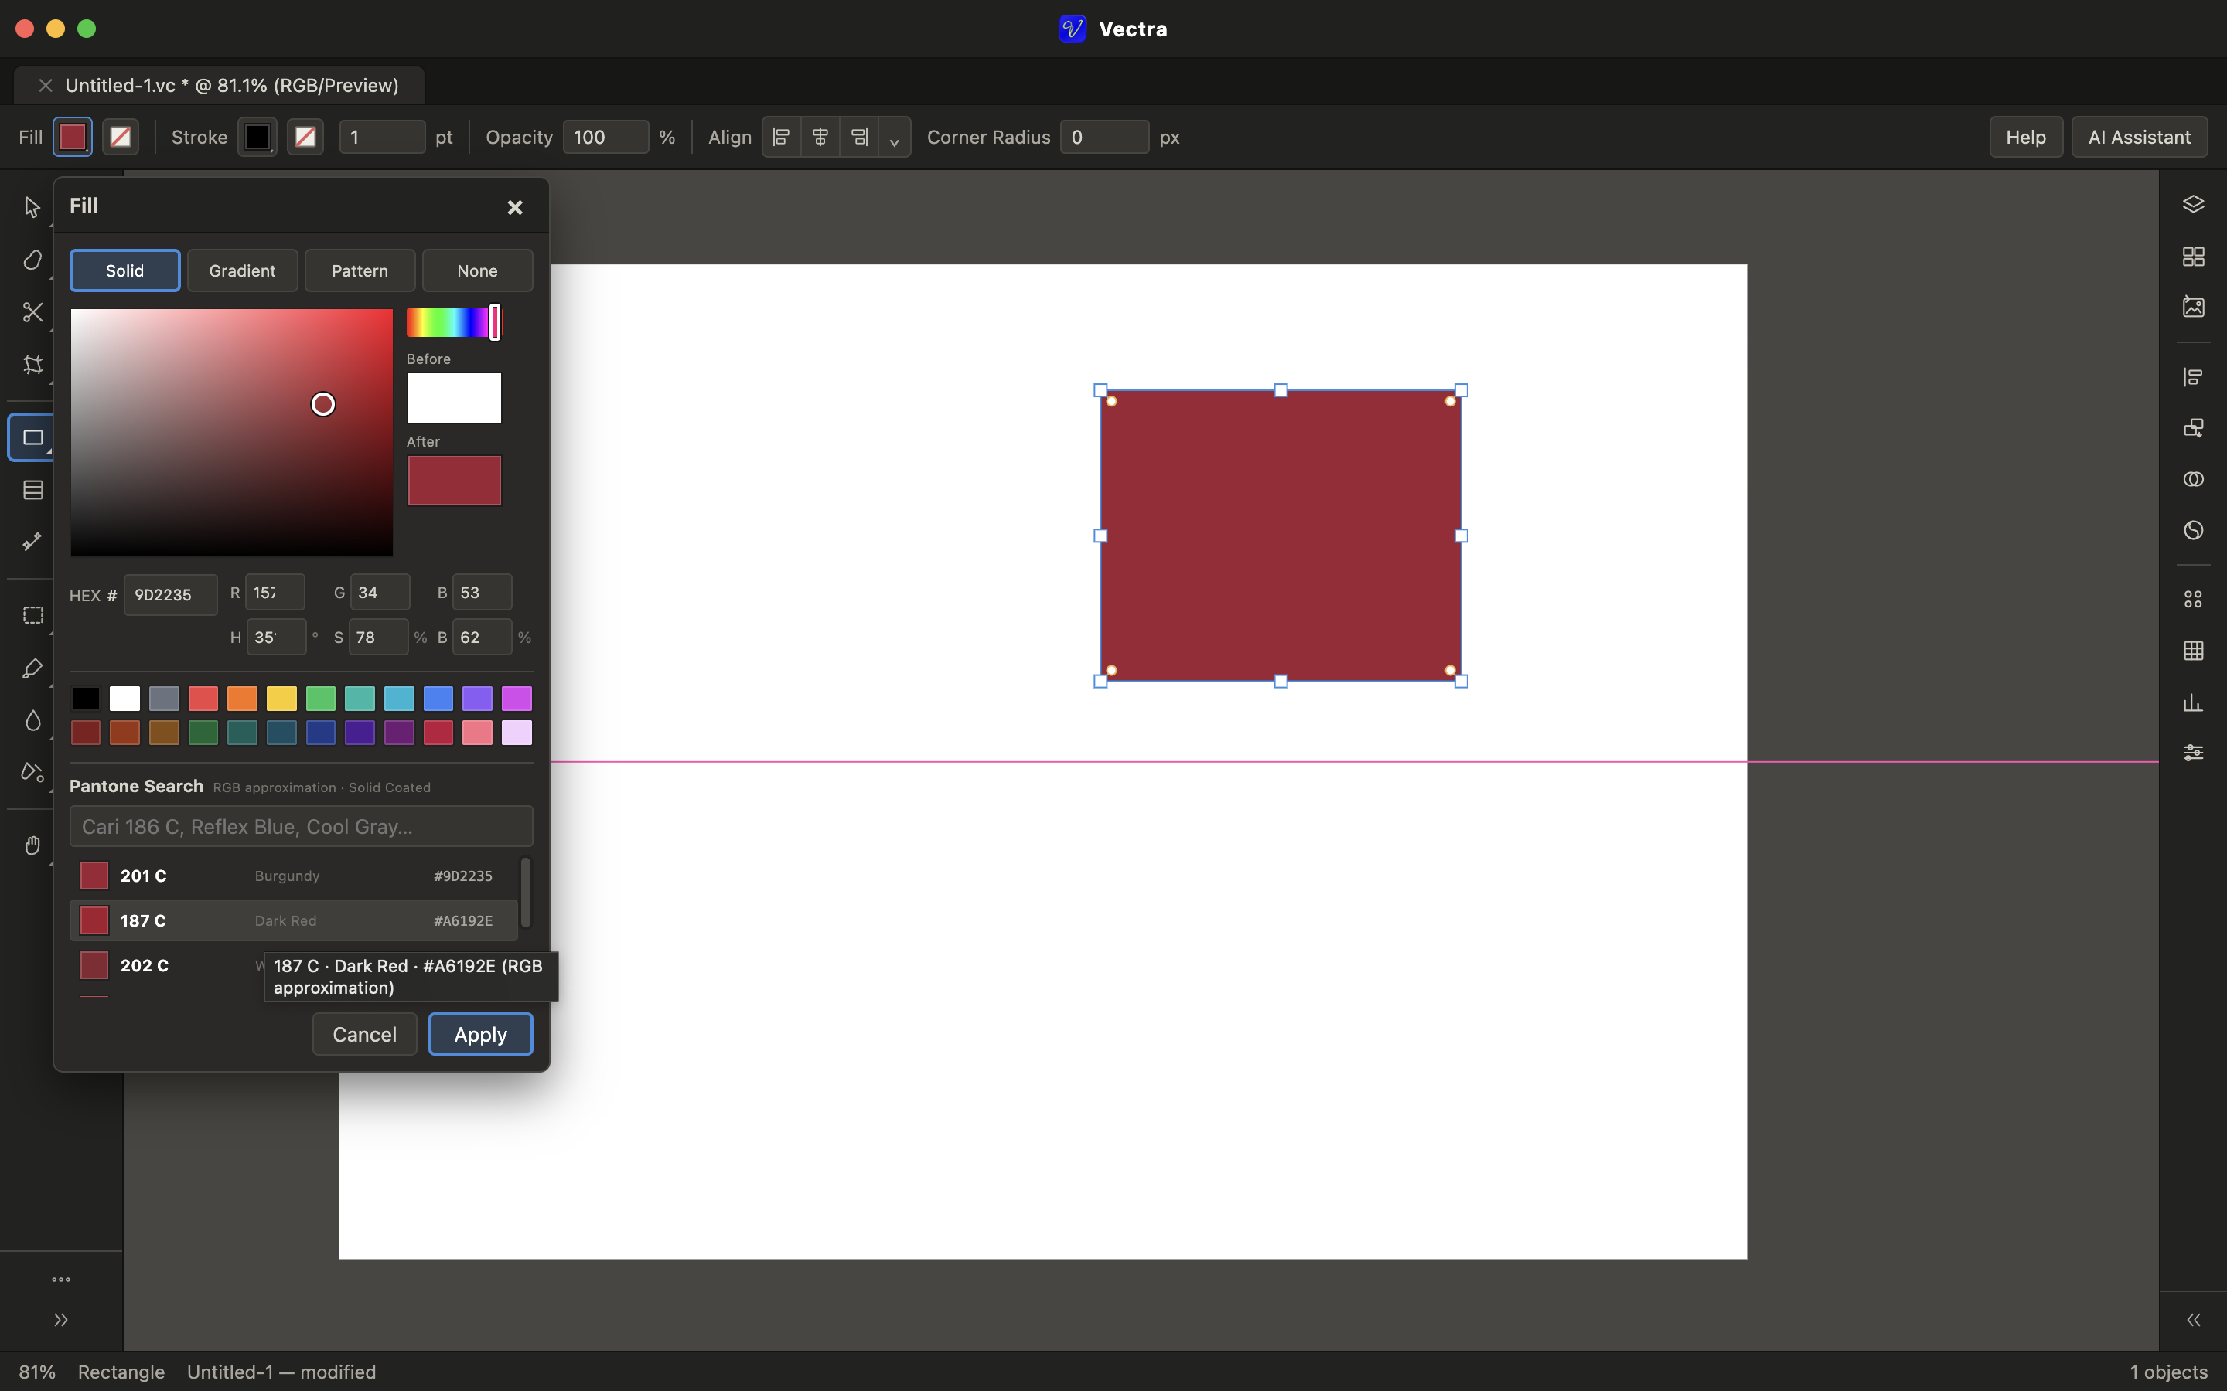Screen dimensions: 2227x1391
Task: Select the Untitled-1.vc document tab
Action: [x=232, y=85]
